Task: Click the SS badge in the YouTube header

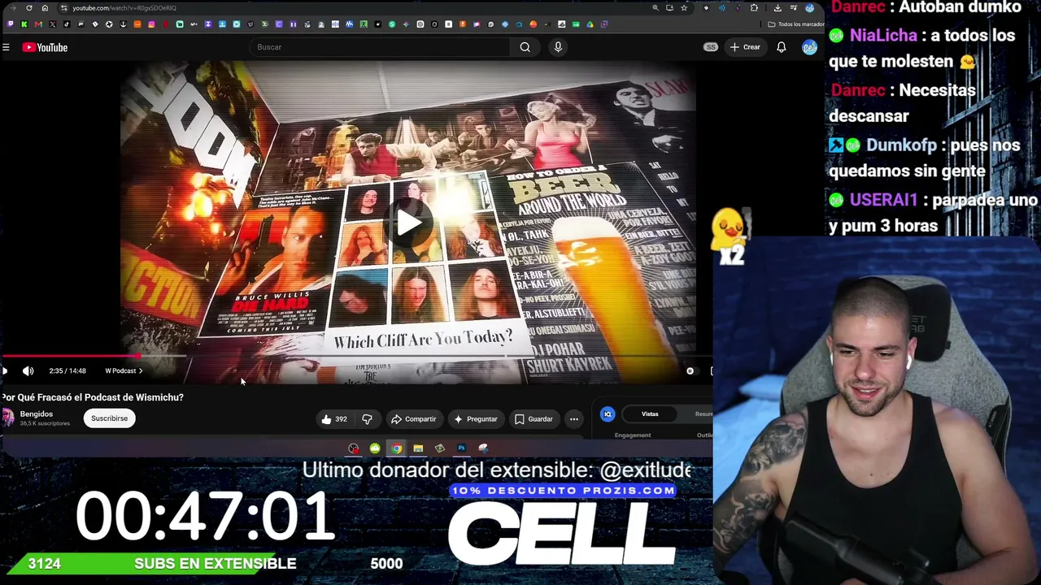Action: point(711,47)
